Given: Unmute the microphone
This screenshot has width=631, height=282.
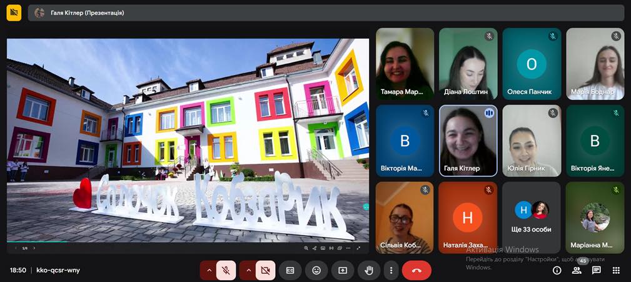Looking at the screenshot, I should click(x=226, y=270).
